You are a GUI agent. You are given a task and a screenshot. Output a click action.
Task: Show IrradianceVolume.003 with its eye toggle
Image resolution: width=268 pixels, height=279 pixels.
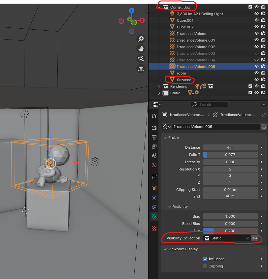point(256,53)
